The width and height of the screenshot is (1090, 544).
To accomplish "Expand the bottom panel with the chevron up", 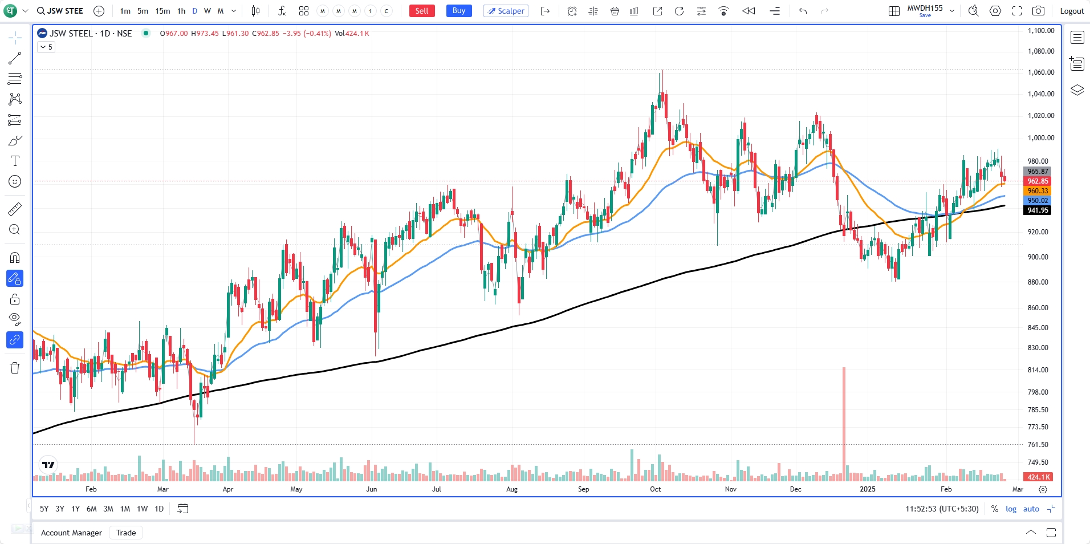I will [1031, 532].
